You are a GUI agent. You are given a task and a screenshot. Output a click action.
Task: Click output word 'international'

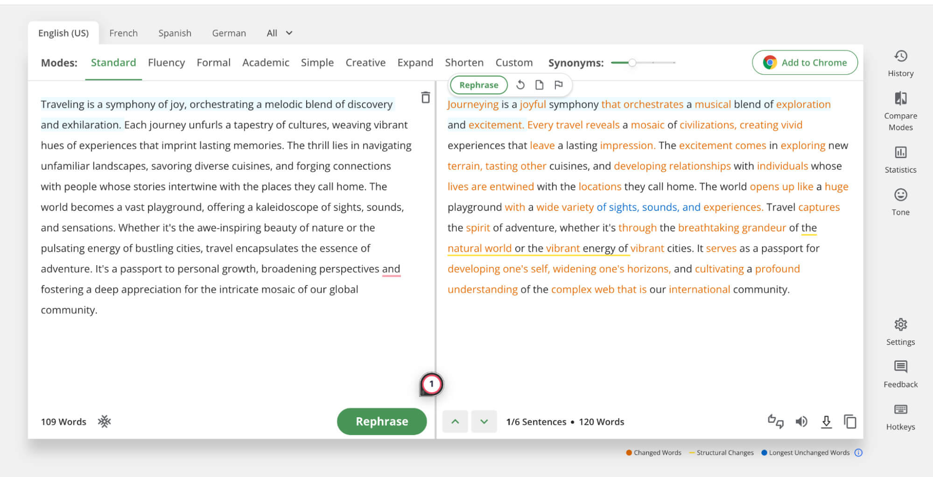tap(699, 289)
